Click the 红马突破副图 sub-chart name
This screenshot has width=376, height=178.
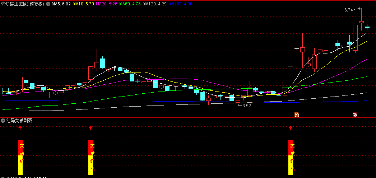point(19,121)
